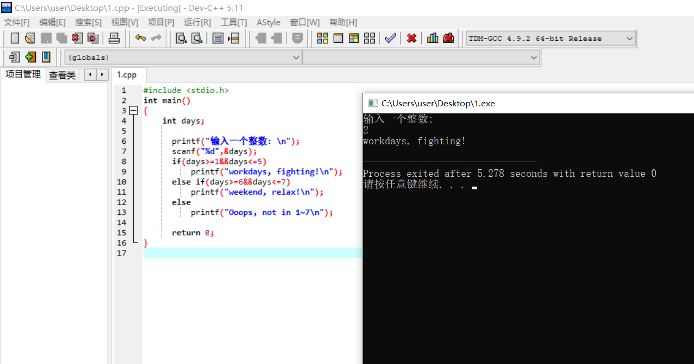Viewport: 694px width, 364px height.
Task: Click the Print icon
Action: pyautogui.click(x=114, y=39)
